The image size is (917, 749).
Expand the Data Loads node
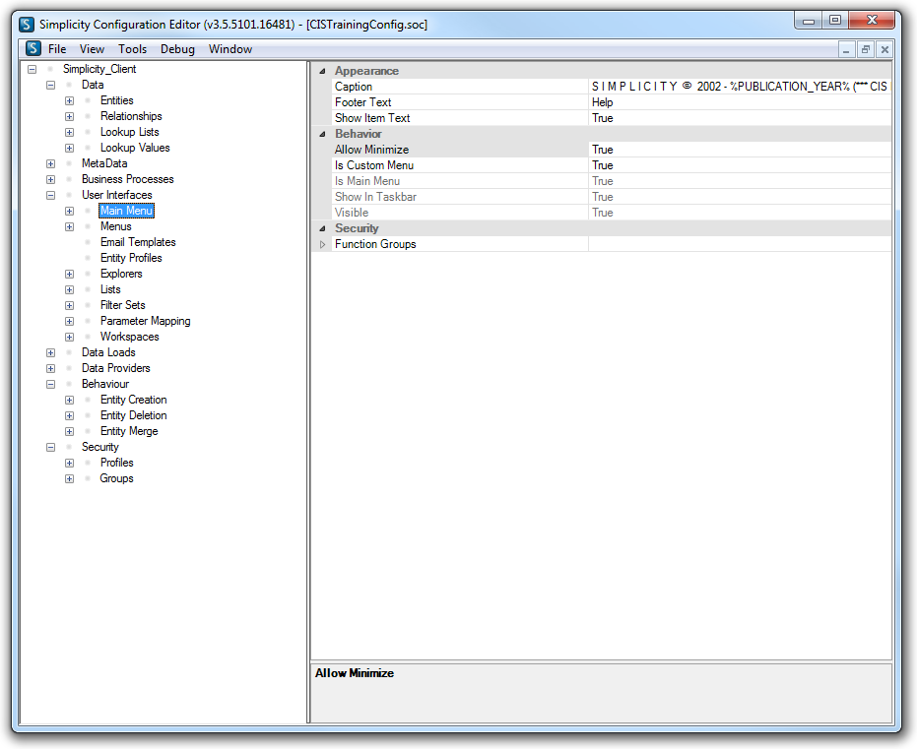click(x=51, y=353)
